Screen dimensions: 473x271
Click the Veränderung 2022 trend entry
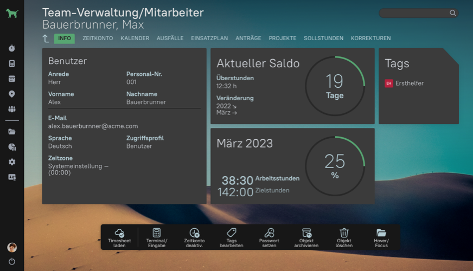(226, 106)
